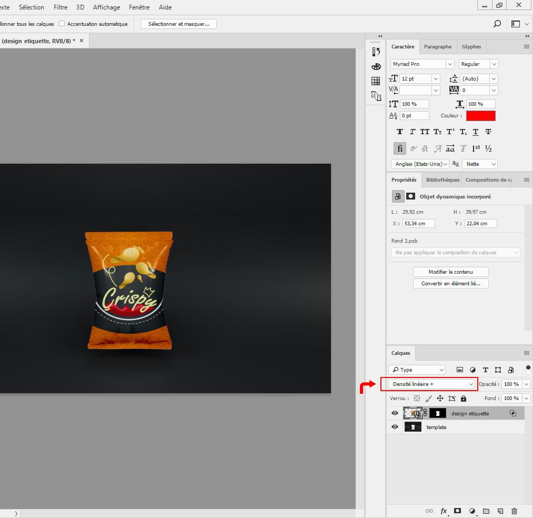Open the layer filter Type dropdown
533x518 pixels.
click(417, 370)
